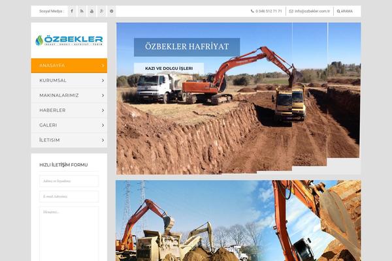Open the YouTube social icon
392x261 pixels.
91,11
